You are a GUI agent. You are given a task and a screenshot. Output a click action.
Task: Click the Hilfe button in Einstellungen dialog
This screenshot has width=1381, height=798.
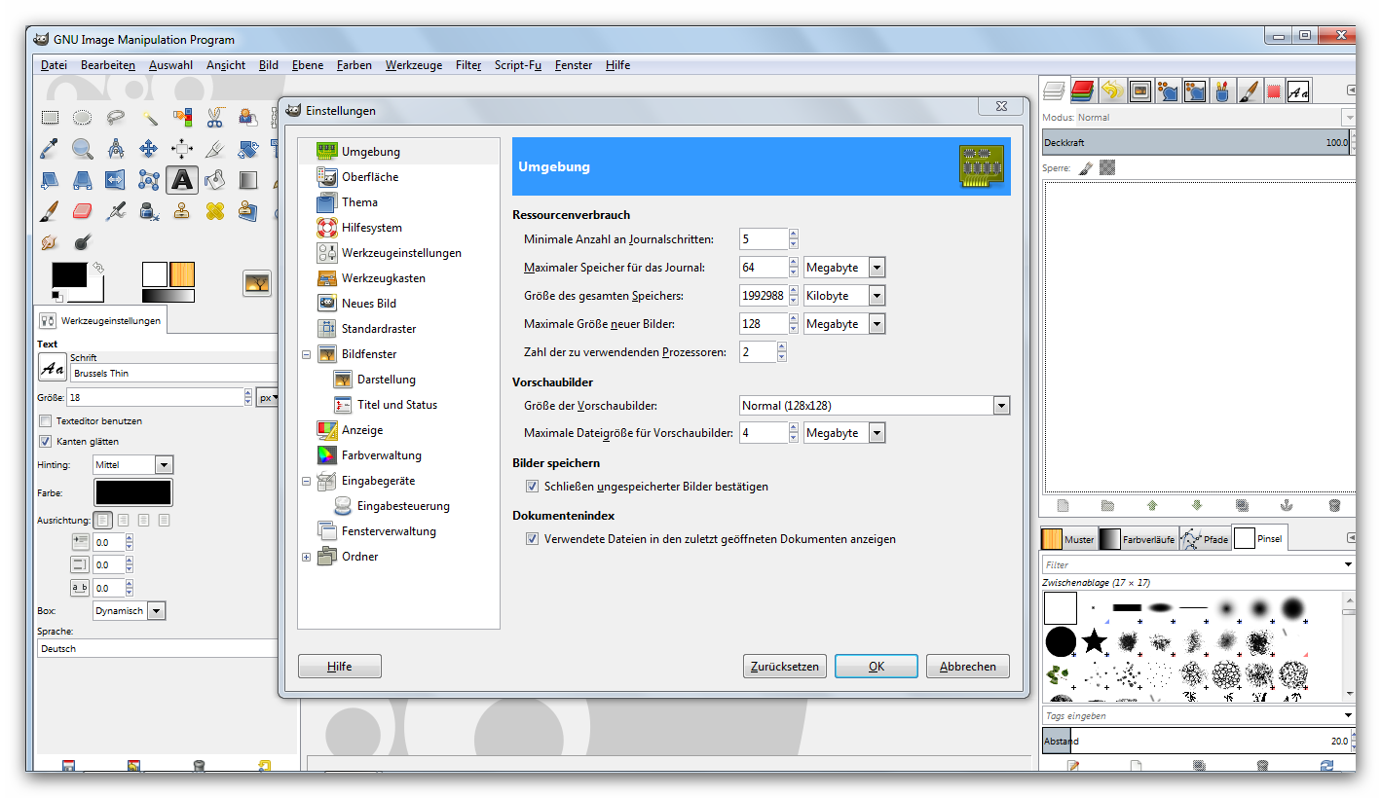[340, 667]
